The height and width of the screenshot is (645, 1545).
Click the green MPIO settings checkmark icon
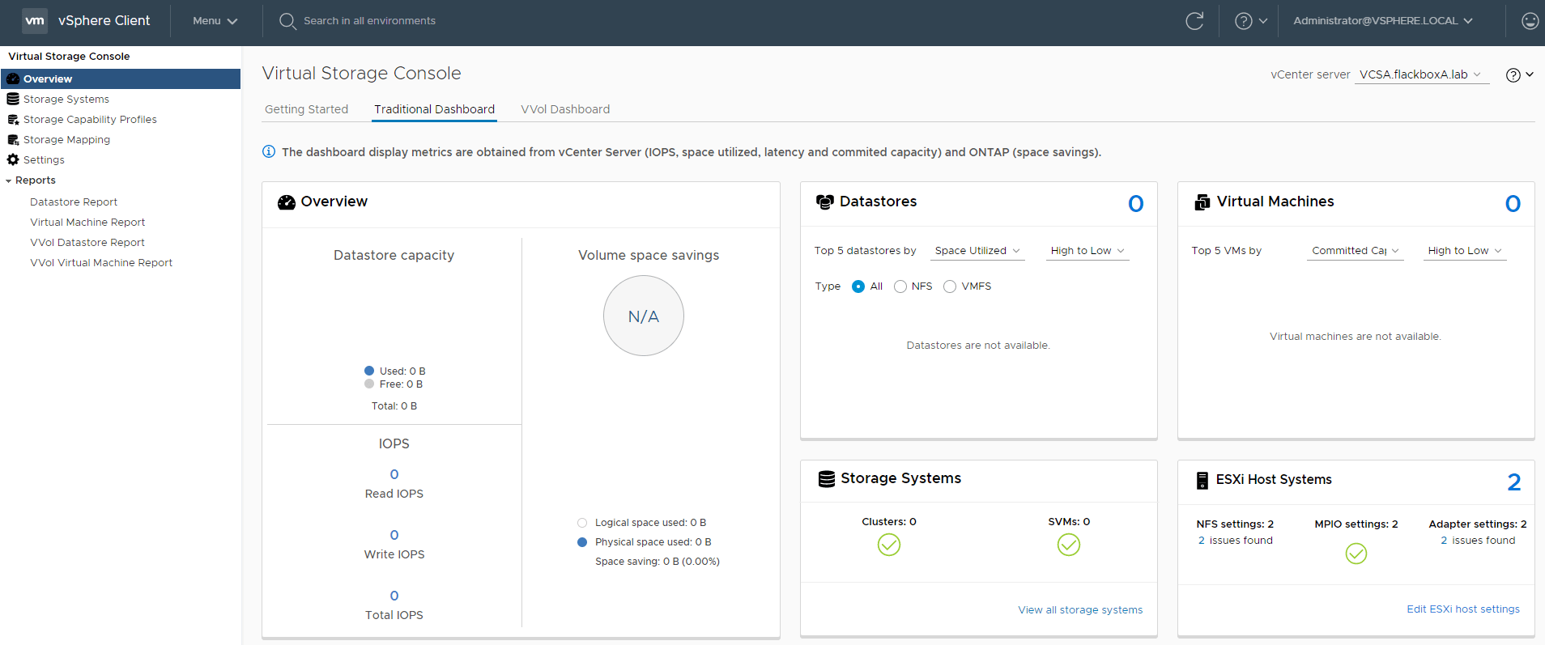[x=1356, y=553]
